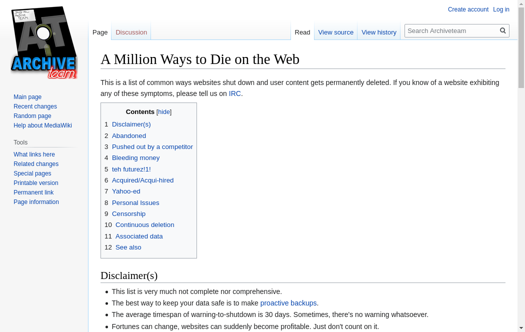Click scrollbar down arrow
The width and height of the screenshot is (525, 332).
(x=521, y=328)
